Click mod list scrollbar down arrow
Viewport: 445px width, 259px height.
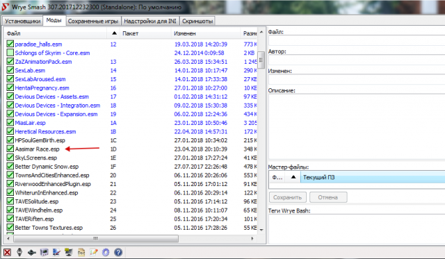(261, 230)
